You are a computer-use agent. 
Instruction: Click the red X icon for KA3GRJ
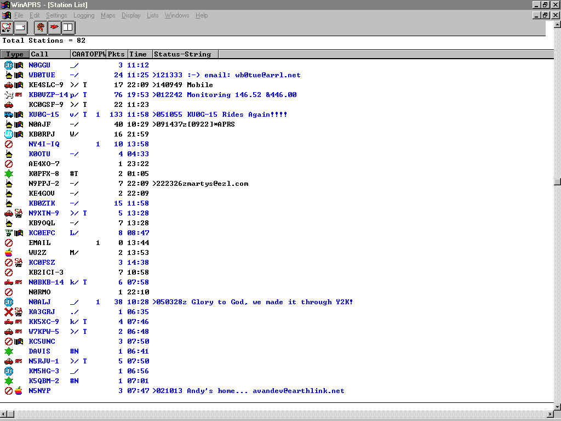coord(9,312)
